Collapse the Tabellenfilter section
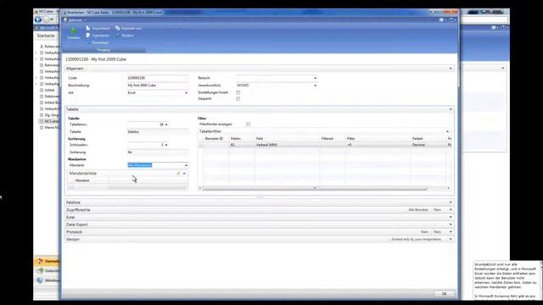 pyautogui.click(x=447, y=131)
